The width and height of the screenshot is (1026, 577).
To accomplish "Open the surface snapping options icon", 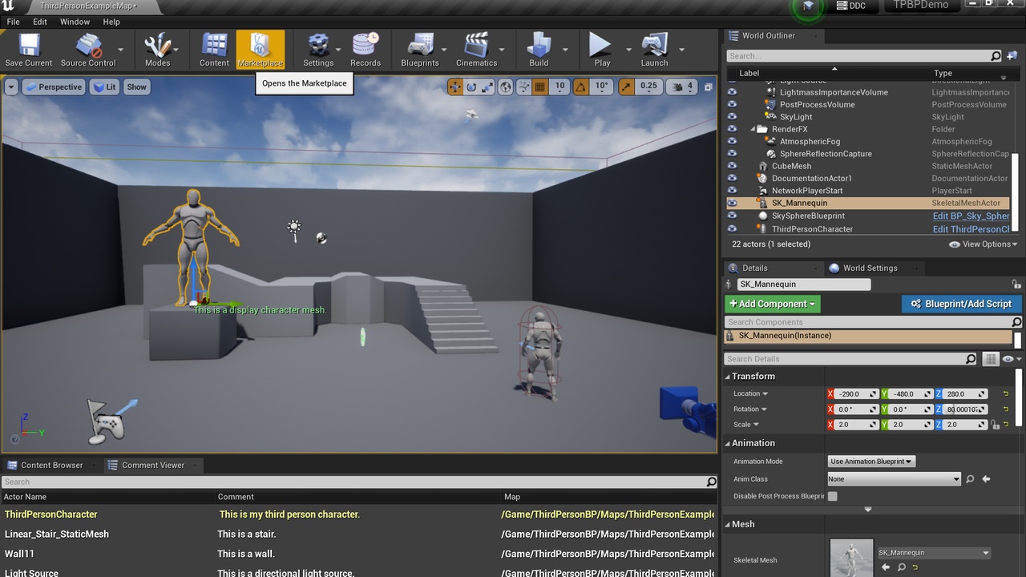I will click(524, 87).
